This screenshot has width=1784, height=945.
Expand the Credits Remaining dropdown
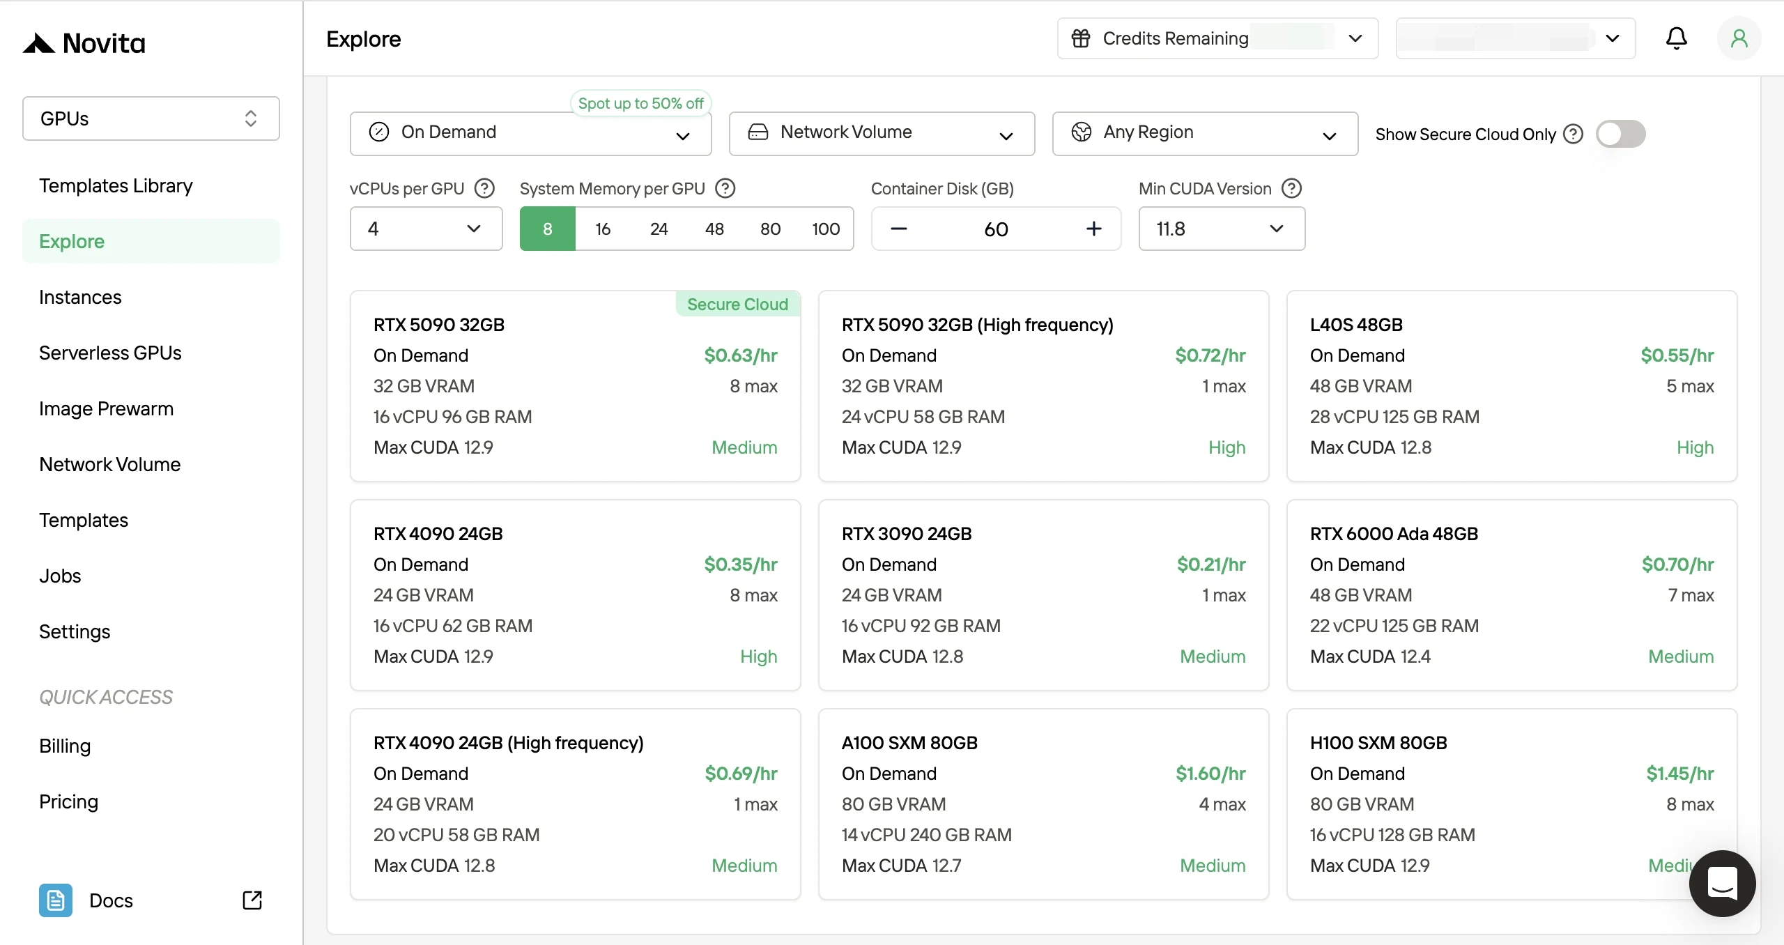coord(1217,38)
